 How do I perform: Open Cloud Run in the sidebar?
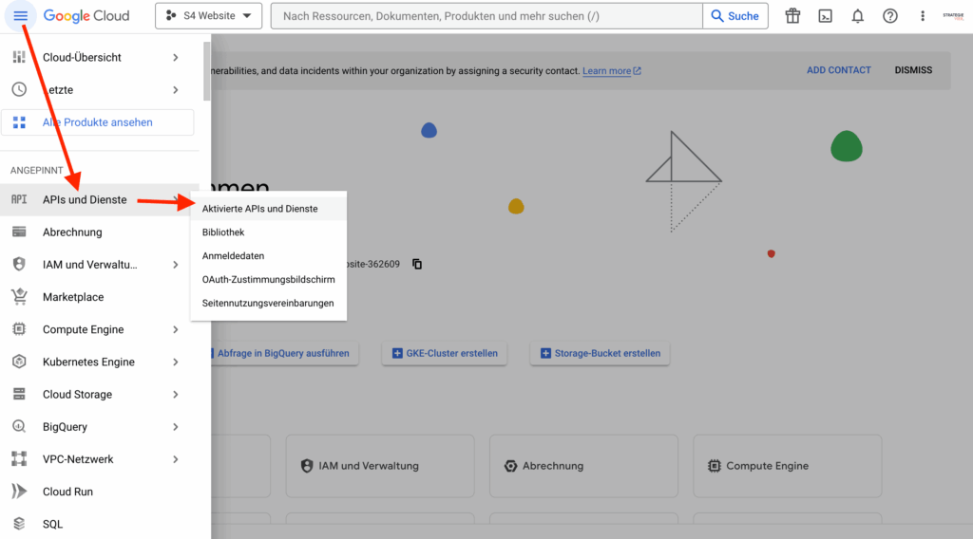coord(99,492)
